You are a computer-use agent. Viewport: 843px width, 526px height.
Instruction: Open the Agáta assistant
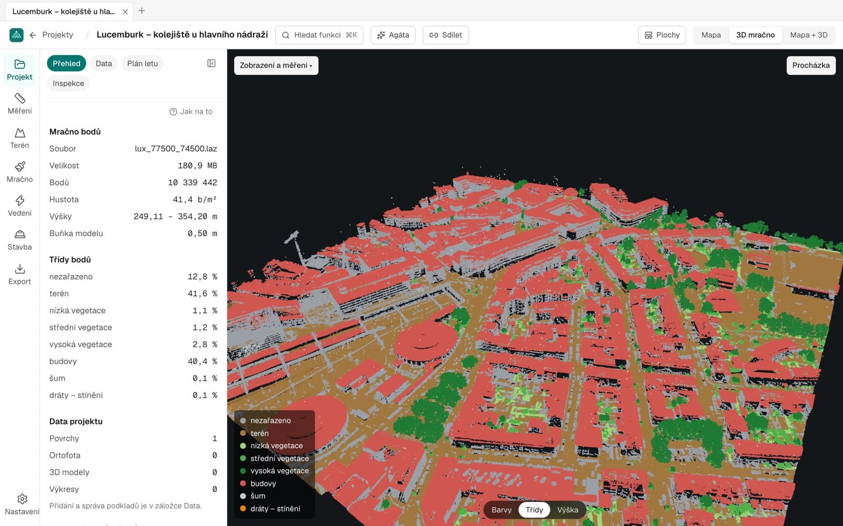click(393, 35)
